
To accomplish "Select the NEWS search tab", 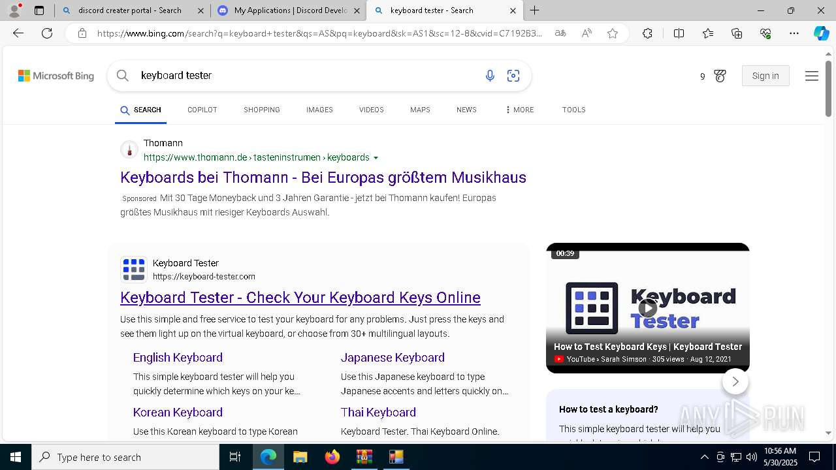I will coord(466,110).
